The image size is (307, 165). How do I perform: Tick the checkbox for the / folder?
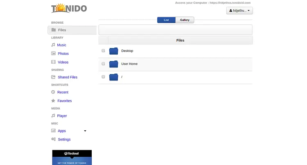[103, 77]
